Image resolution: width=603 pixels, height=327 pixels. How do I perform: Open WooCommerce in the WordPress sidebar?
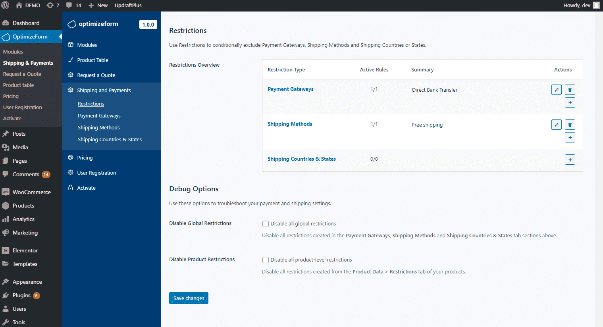click(x=31, y=192)
